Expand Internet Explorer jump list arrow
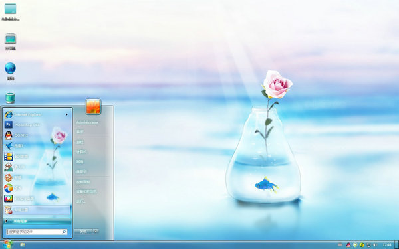Screen dimensions: 399x249 [67, 115]
